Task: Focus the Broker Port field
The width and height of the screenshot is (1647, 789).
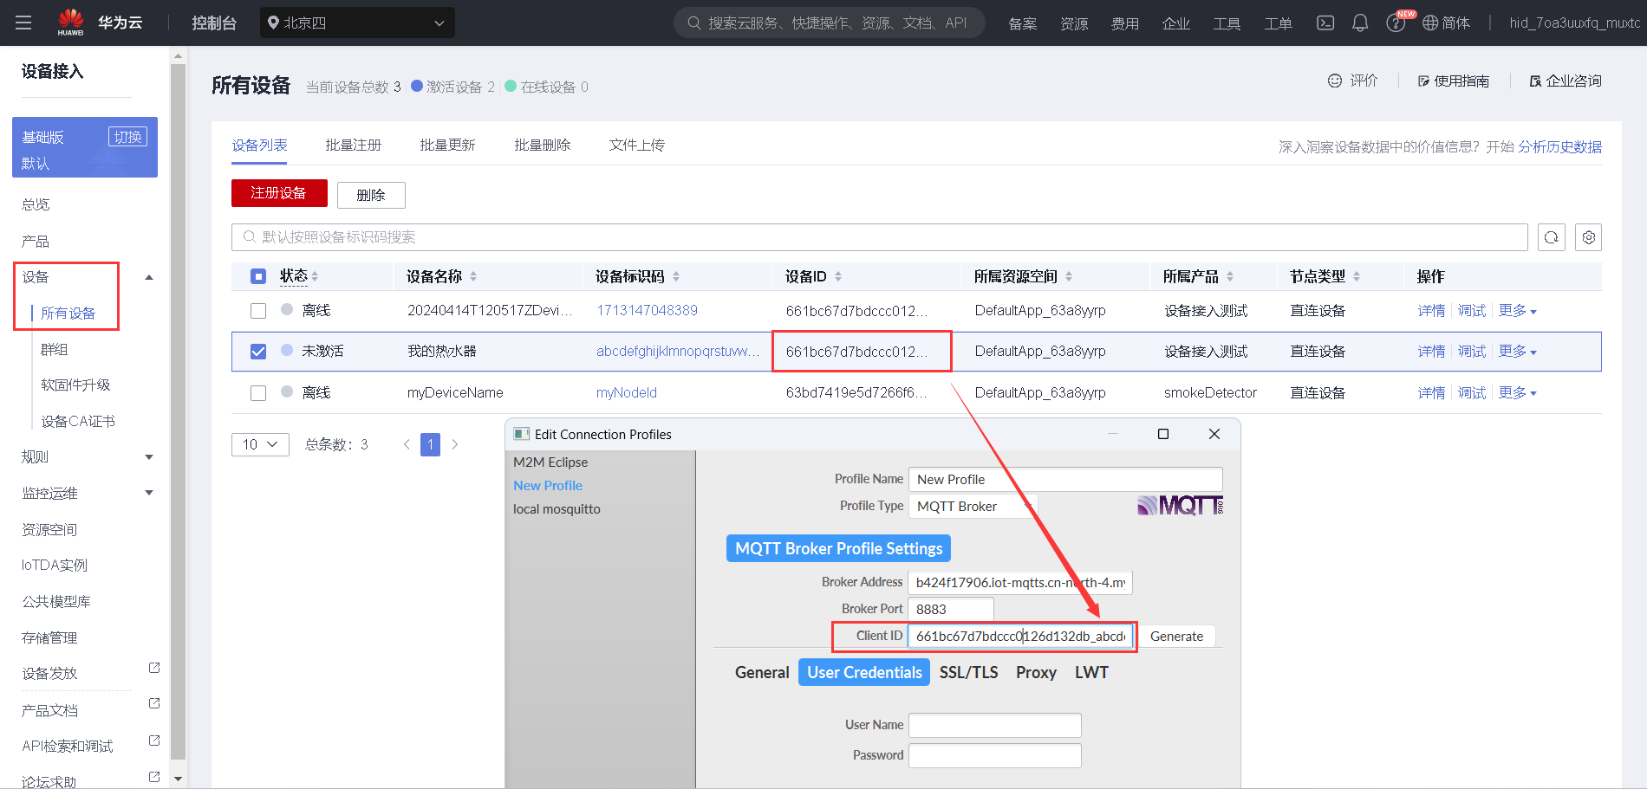Action: (x=950, y=609)
